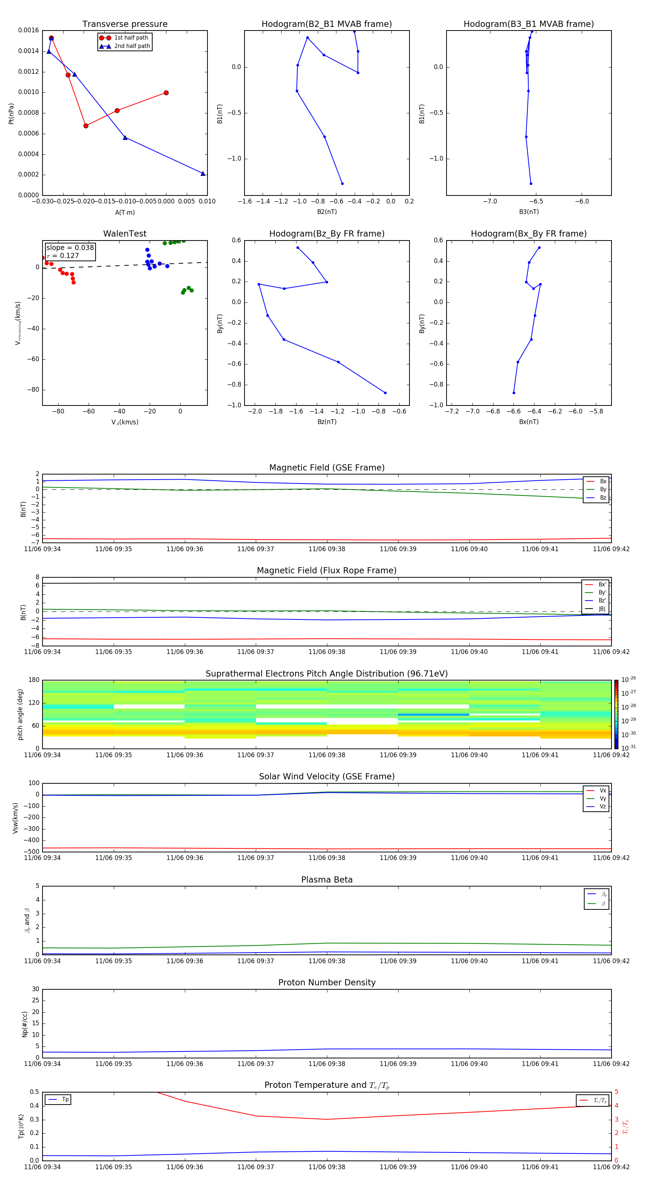Click the "r = 0.127" annotation text
The height and width of the screenshot is (1199, 654).
point(63,255)
